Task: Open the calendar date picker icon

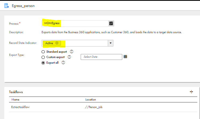Action: pyautogui.click(x=125, y=57)
